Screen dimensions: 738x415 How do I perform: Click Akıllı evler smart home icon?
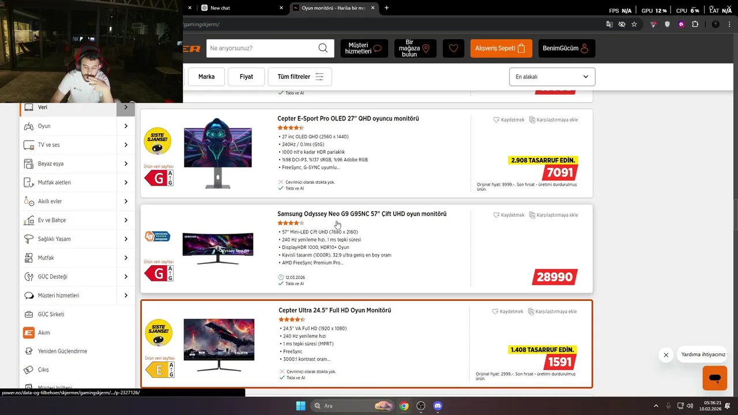click(28, 201)
